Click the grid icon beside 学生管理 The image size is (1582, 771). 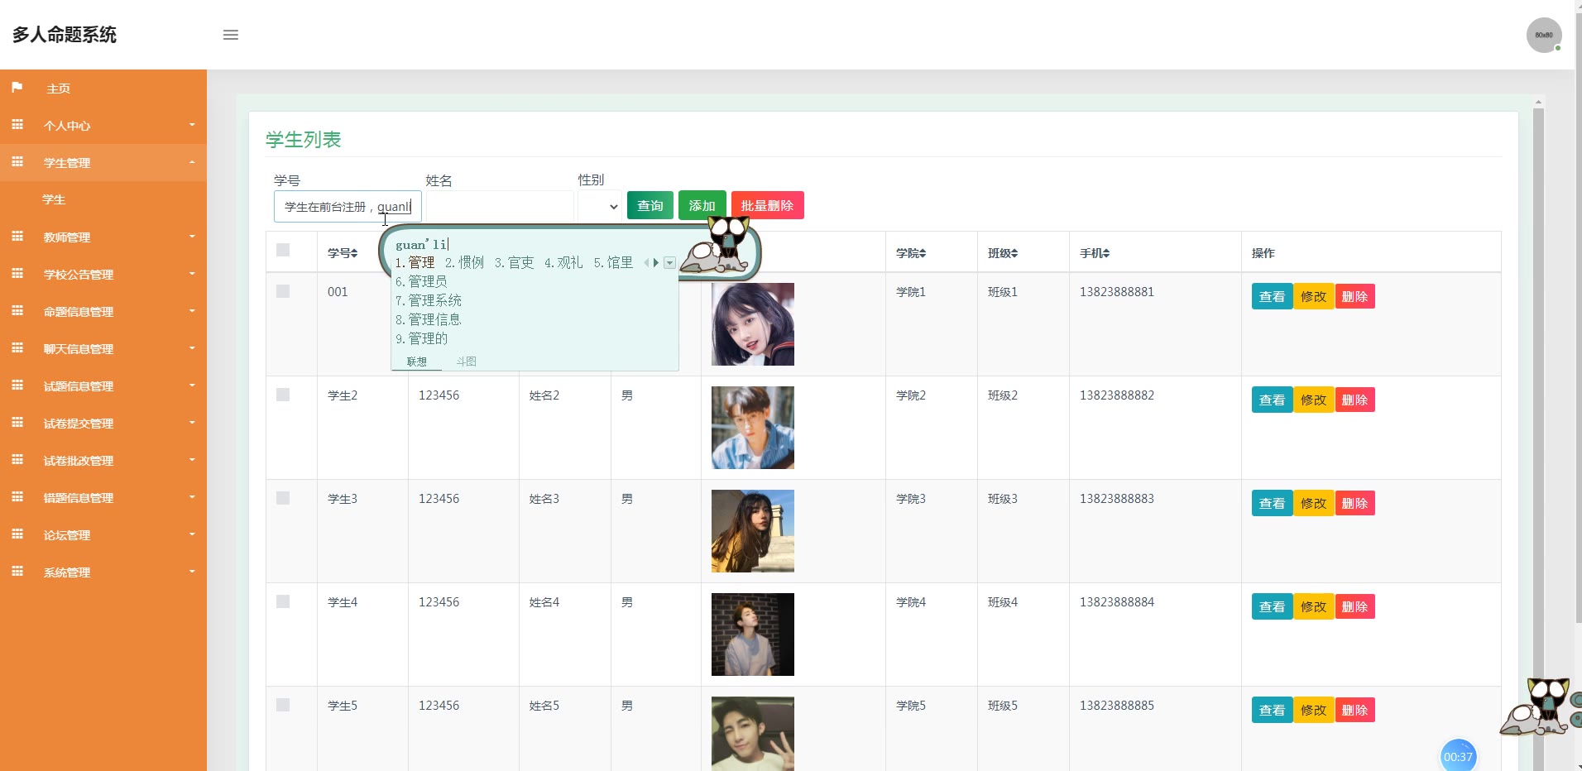tap(17, 161)
